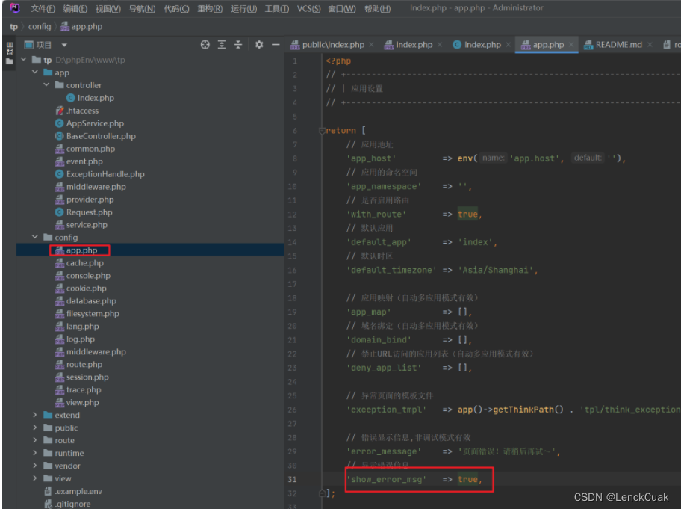
Task: Click app.php in the breadcrumb path
Action: pyautogui.click(x=81, y=26)
